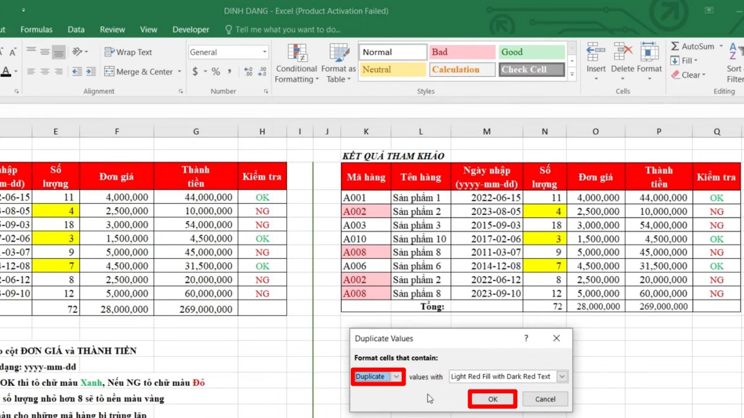
Task: Click Cancel in Duplicate Values dialog
Action: tap(546, 399)
